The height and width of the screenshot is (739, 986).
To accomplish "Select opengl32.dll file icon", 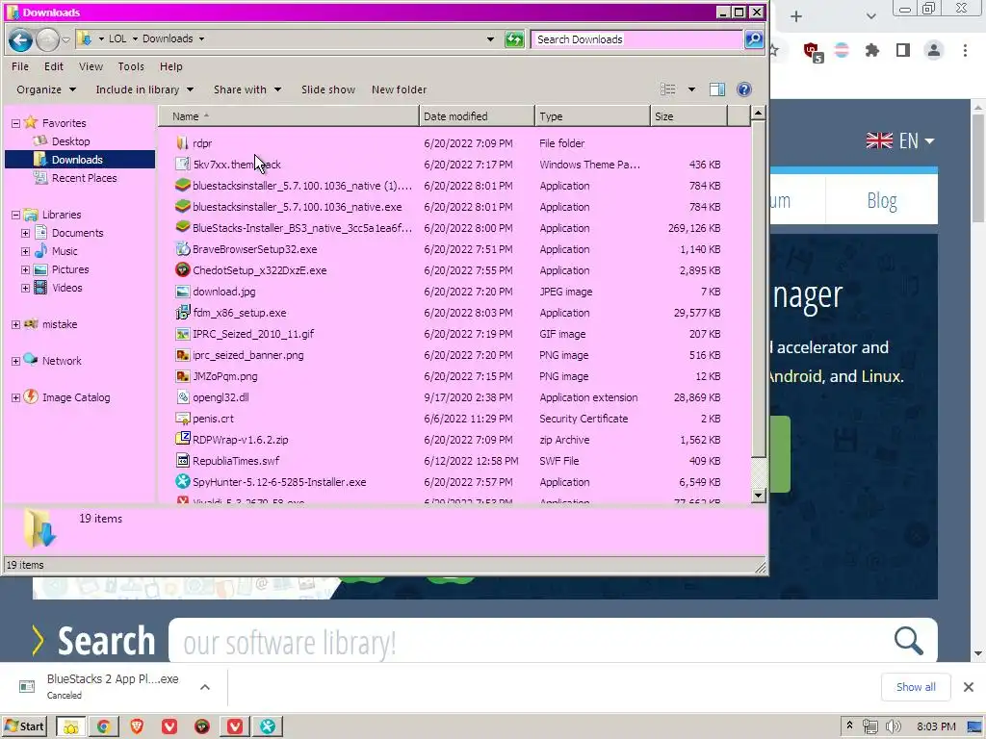I will [182, 397].
